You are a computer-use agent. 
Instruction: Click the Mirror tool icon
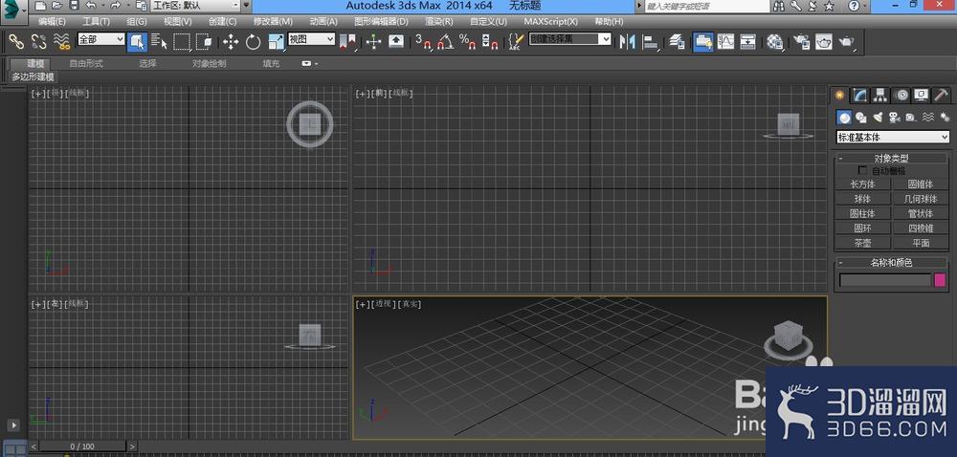[628, 41]
